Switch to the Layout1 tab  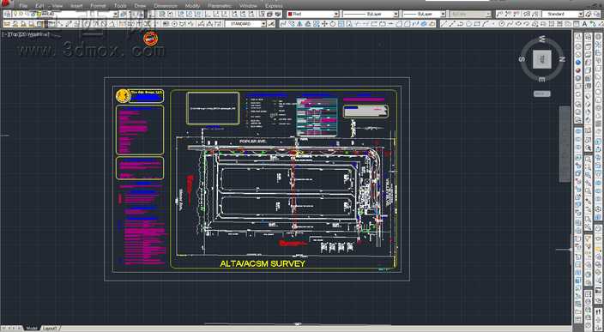click(x=50, y=329)
